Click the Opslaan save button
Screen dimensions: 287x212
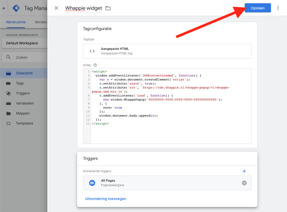(x=257, y=8)
